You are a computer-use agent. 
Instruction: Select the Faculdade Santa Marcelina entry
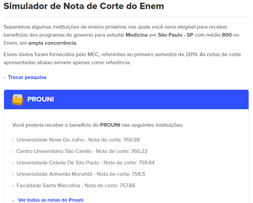click(x=76, y=186)
